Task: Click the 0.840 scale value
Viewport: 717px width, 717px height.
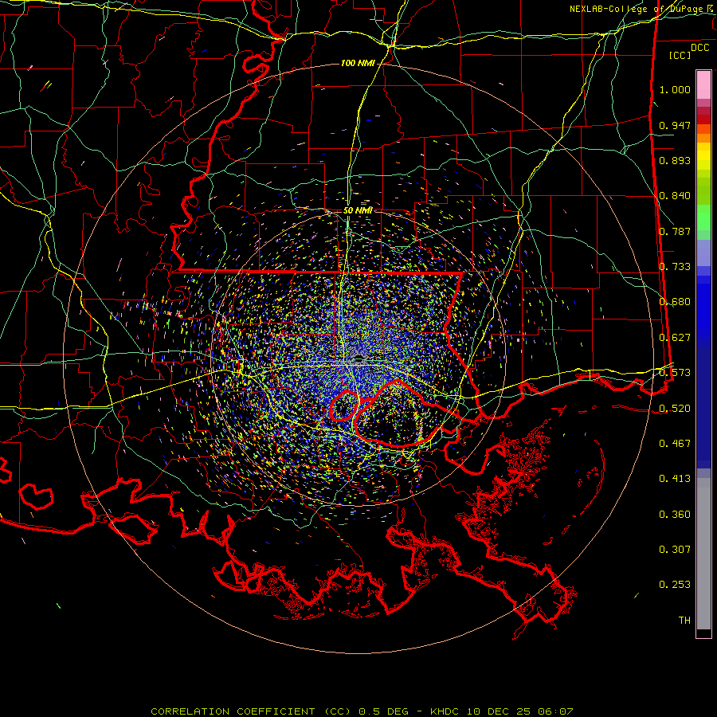Action: 675,196
